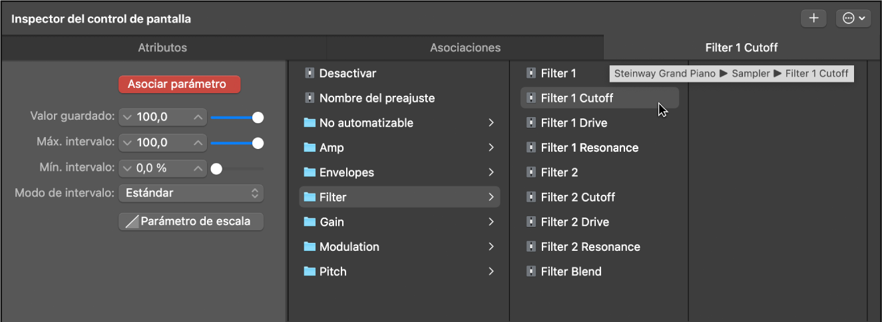Open the Modo de intervalo dropdown
Image resolution: width=882 pixels, height=322 pixels.
point(191,193)
